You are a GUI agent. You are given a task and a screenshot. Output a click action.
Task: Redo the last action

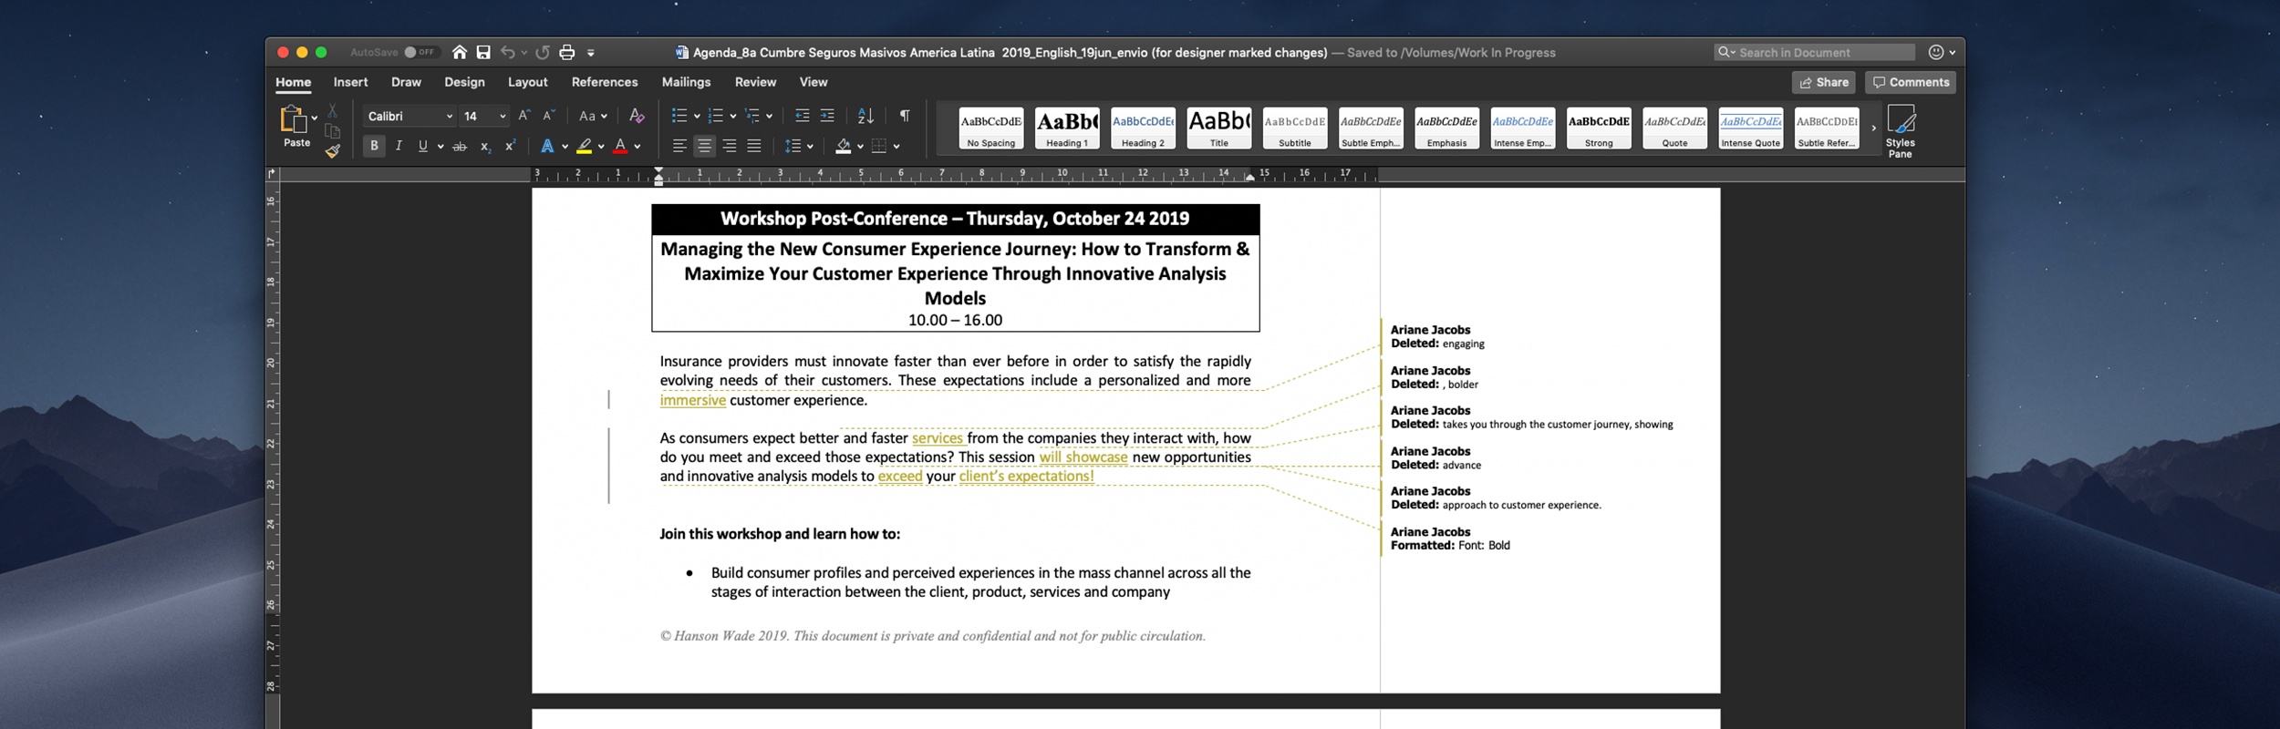(543, 53)
